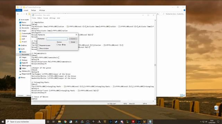This screenshot has width=222, height=124.
Task: Close the Rechercher dialog
Action: coord(76,34)
